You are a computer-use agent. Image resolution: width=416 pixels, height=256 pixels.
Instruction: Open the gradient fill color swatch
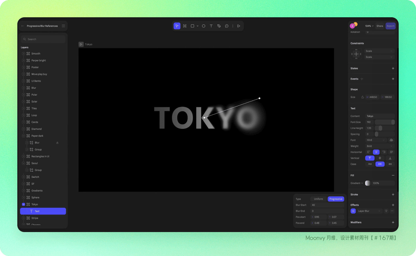[x=368, y=183]
